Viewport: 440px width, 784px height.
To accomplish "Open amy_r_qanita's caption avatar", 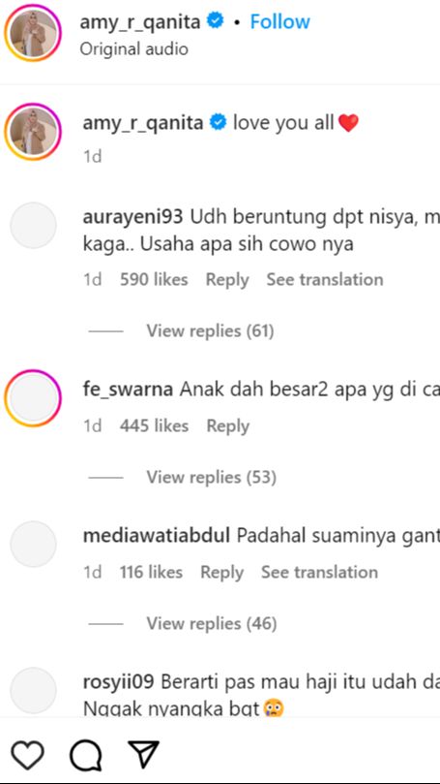I will point(33,132).
